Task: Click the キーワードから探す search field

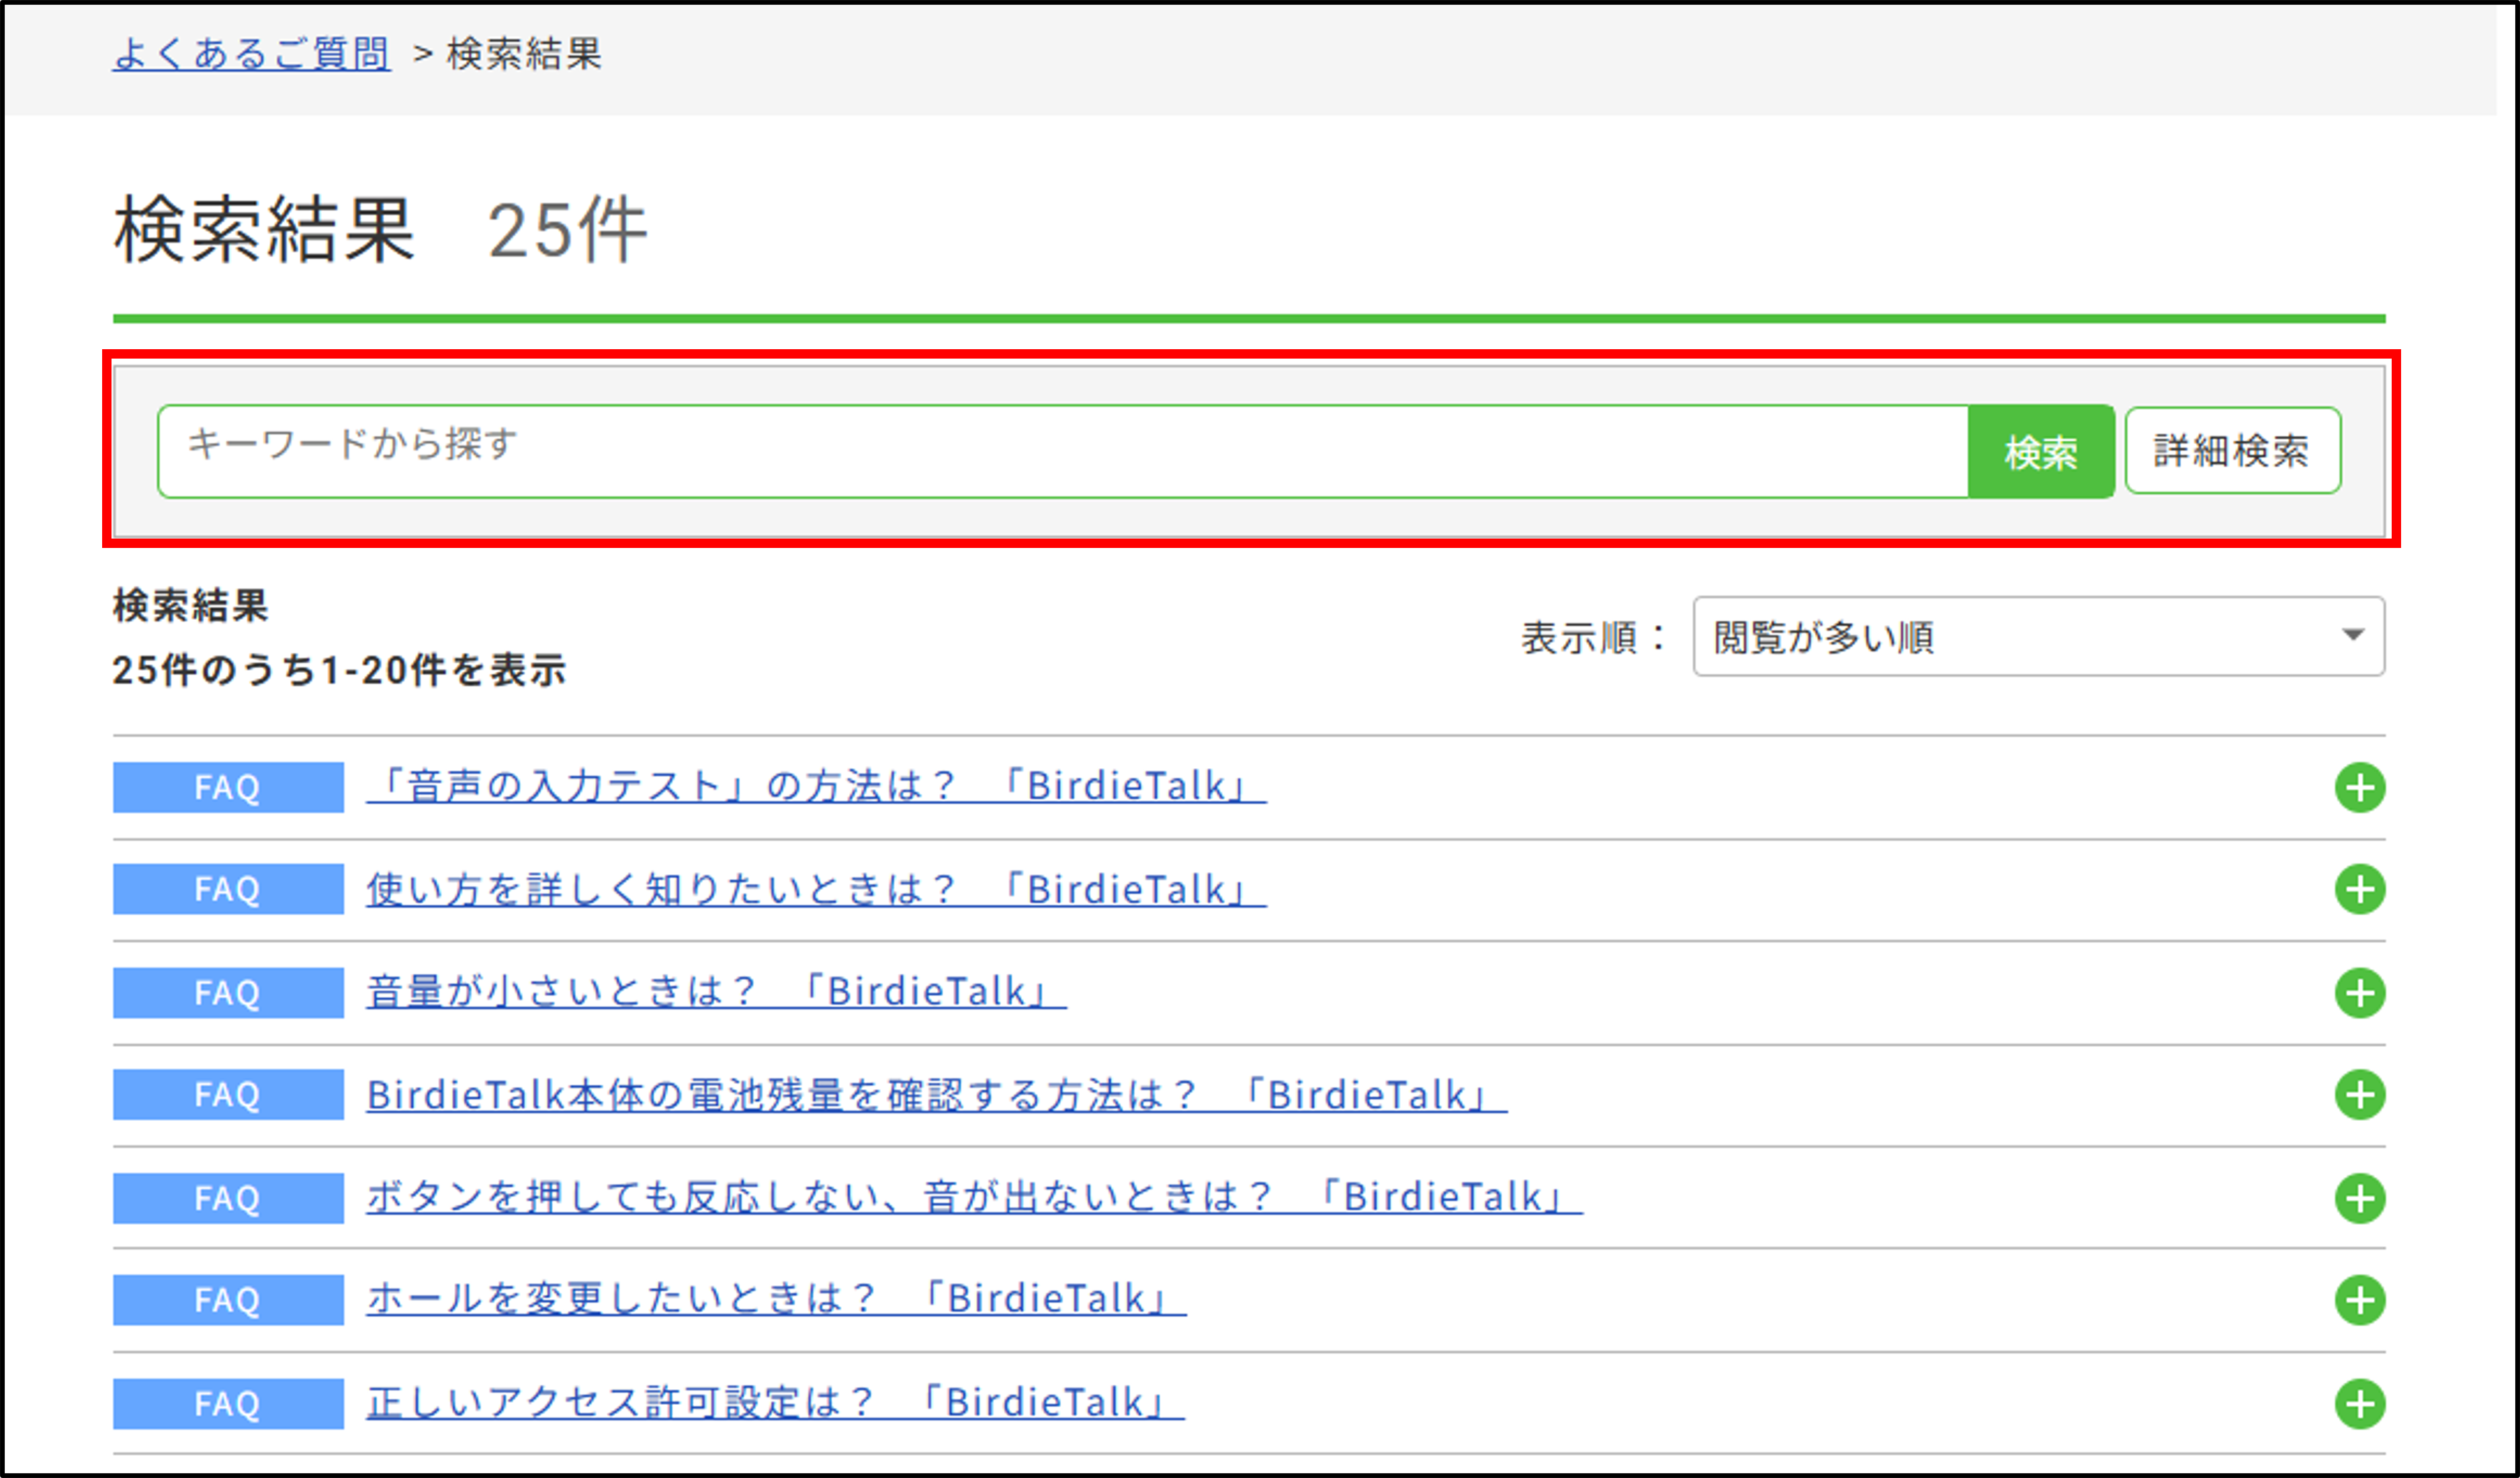Action: pyautogui.click(x=1063, y=451)
